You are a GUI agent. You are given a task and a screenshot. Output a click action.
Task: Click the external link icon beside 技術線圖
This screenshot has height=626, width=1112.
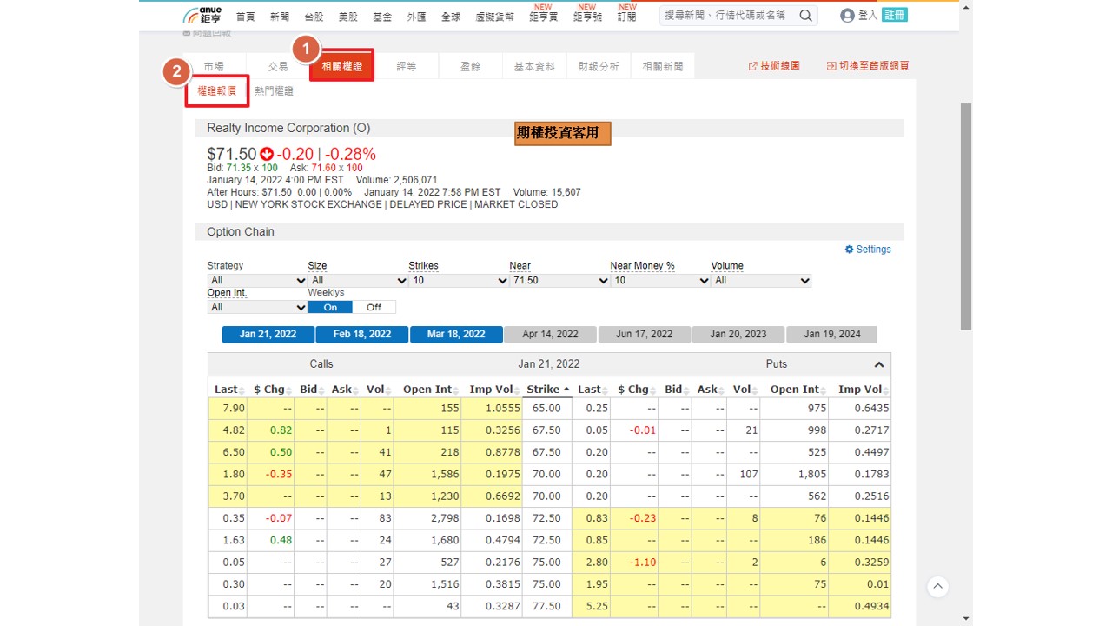[x=752, y=66]
